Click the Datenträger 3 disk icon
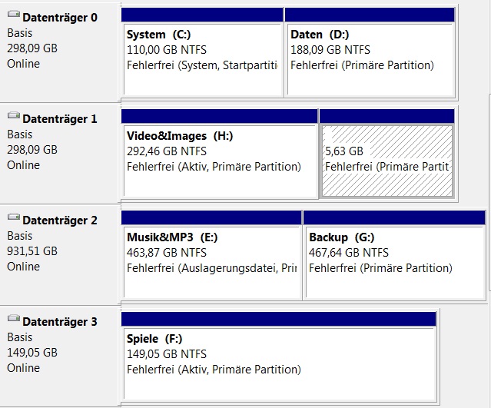 click(x=13, y=320)
